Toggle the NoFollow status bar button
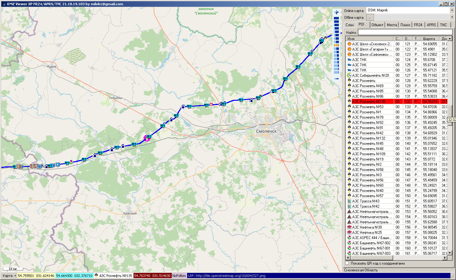456x280 pixels. point(179,276)
